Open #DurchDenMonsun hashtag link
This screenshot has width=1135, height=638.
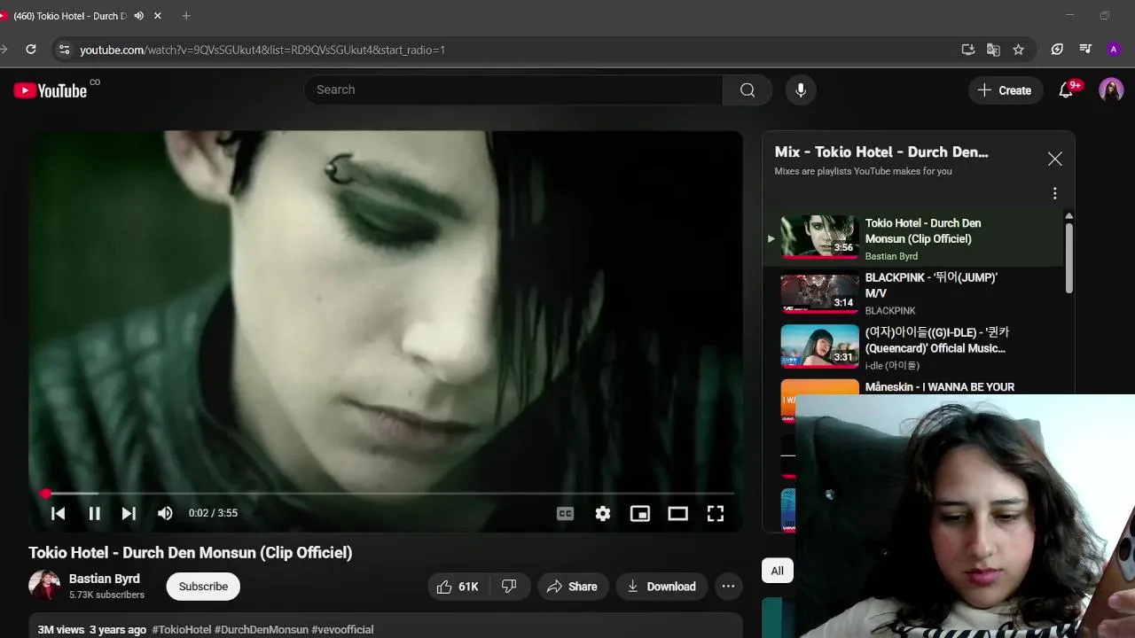pyautogui.click(x=262, y=630)
